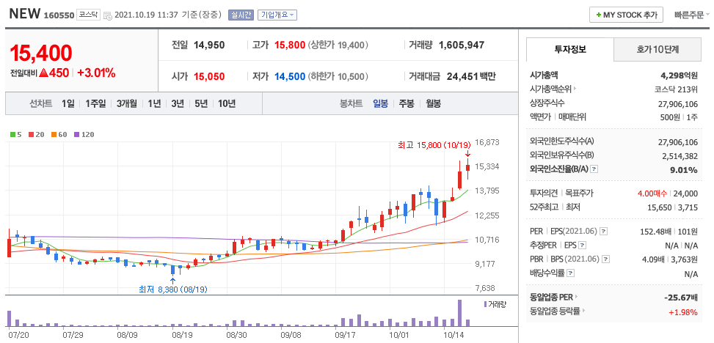This screenshot has width=714, height=343.
Task: Click the help icon next to PBR BPS(2021.06)
Action: pos(605,259)
